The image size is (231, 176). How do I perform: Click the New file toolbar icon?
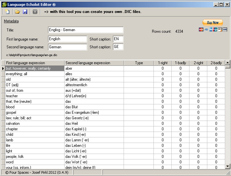coord(7,12)
